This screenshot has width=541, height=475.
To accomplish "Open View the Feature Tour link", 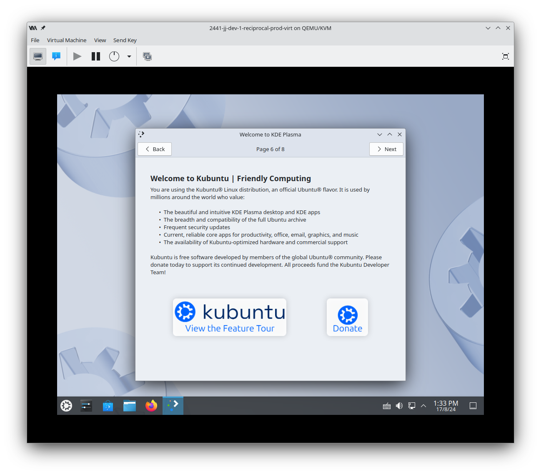I will pyautogui.click(x=230, y=317).
